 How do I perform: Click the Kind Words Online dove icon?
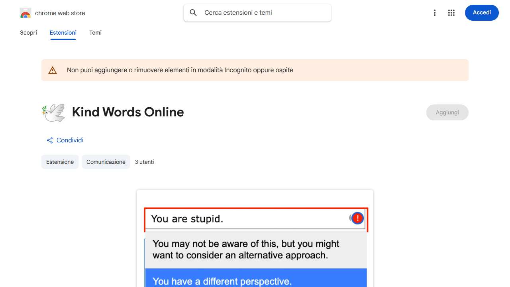coord(53,112)
